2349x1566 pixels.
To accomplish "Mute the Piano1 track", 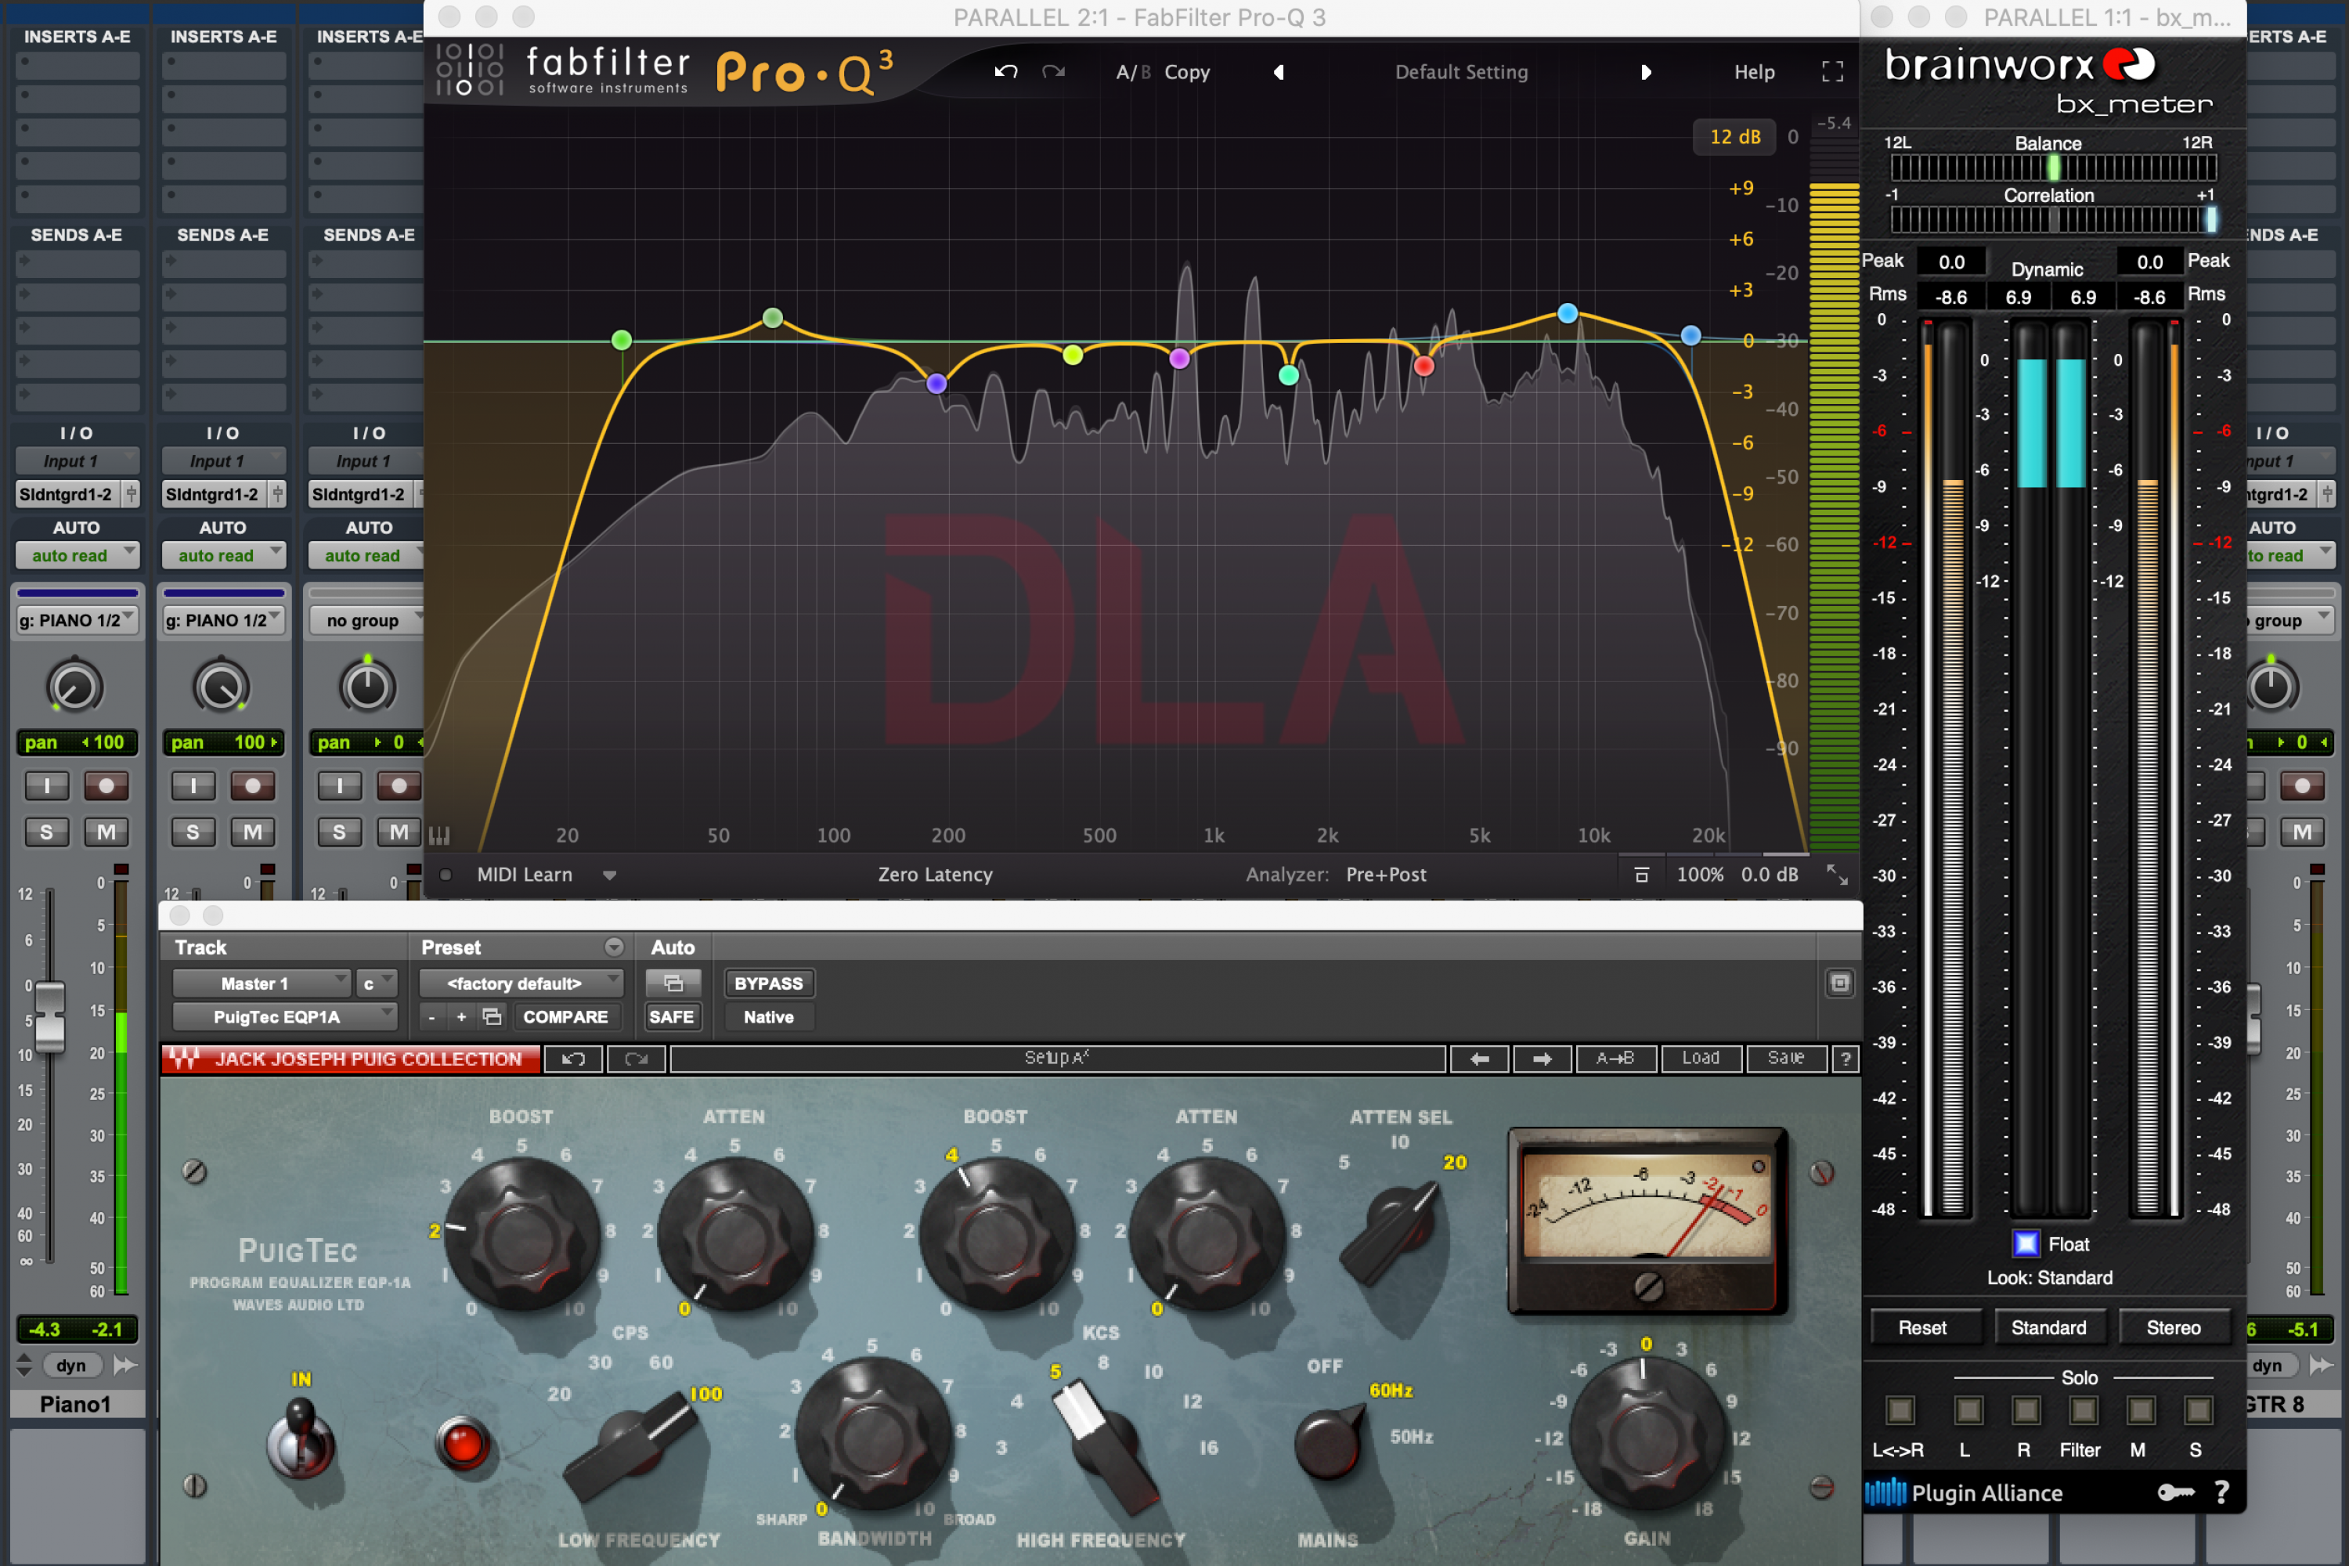I will click(106, 832).
